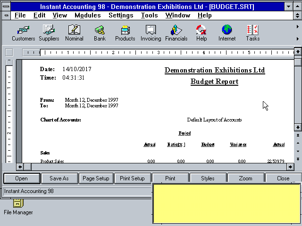
Task: Open the Suppliers module icon
Action: (x=49, y=33)
